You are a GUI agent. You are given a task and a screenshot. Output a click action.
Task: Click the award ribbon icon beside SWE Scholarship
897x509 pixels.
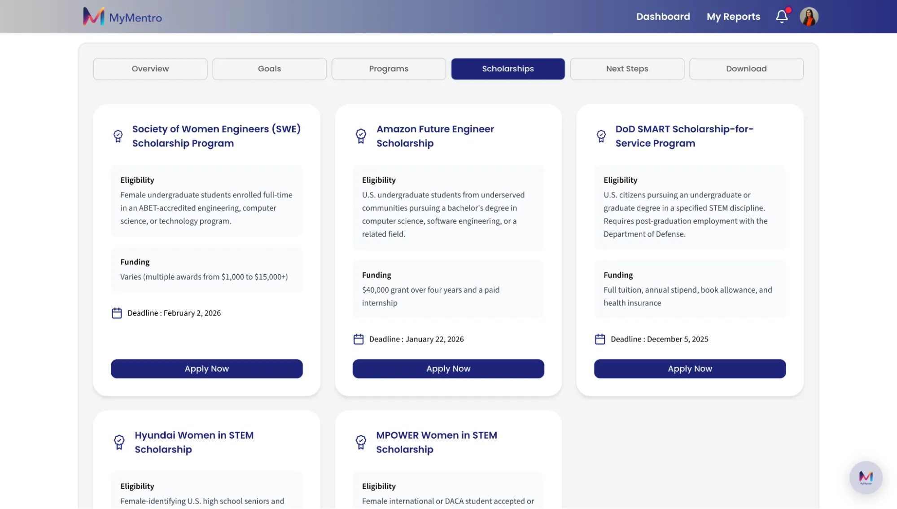point(118,136)
